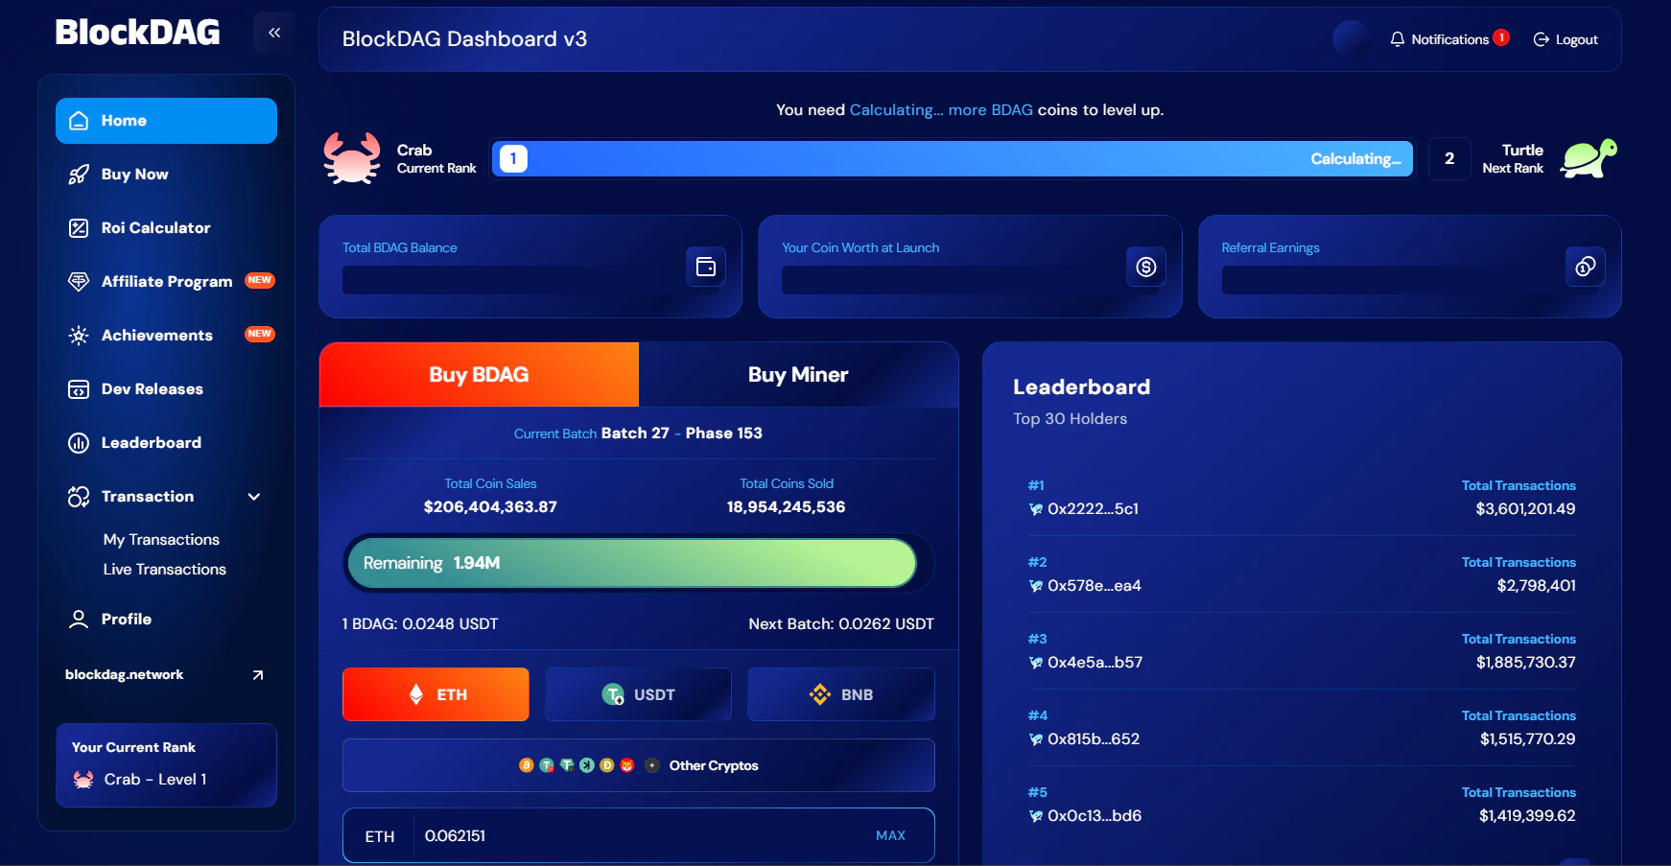1671x866 pixels.
Task: Click the dollar icon in Coin Worth card
Action: [x=1146, y=267]
